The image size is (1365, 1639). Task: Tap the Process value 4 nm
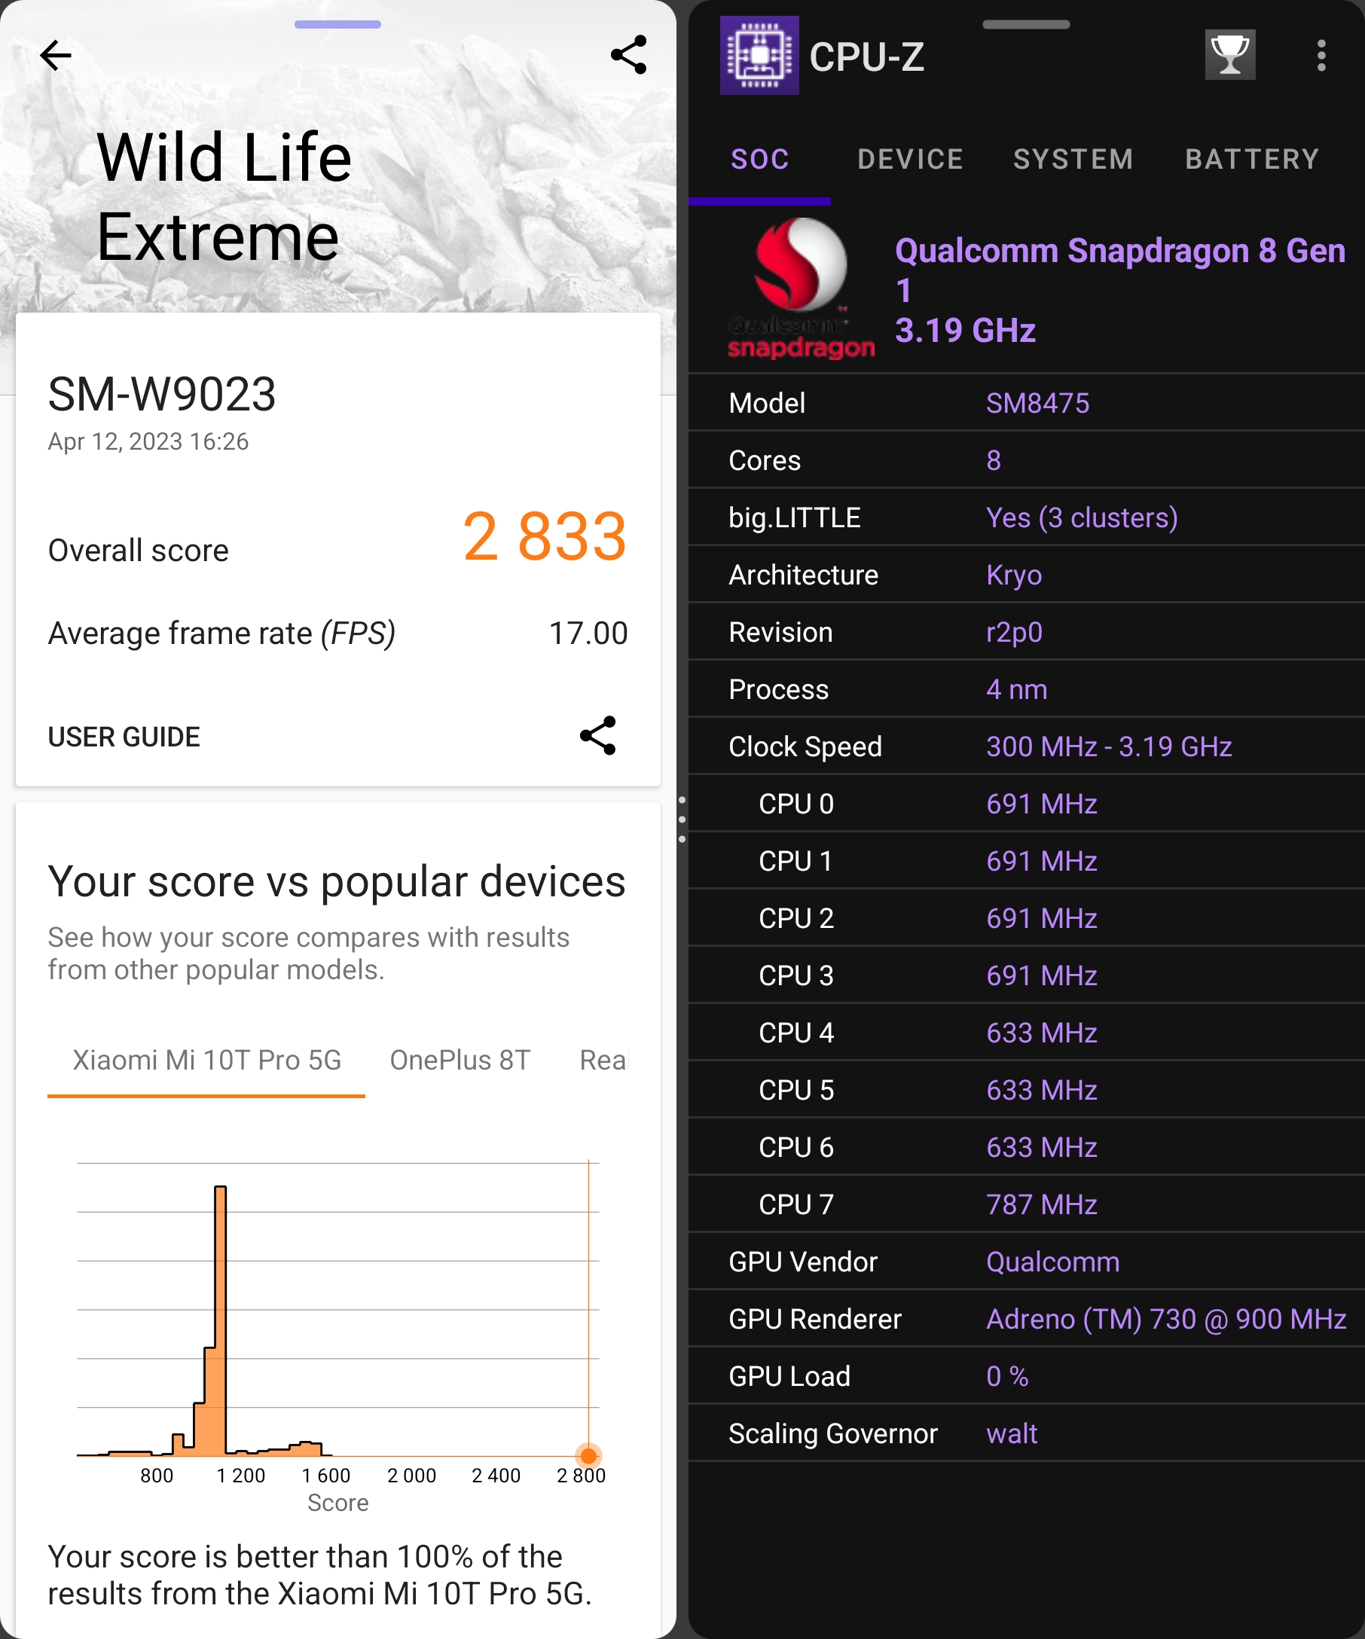1016,689
